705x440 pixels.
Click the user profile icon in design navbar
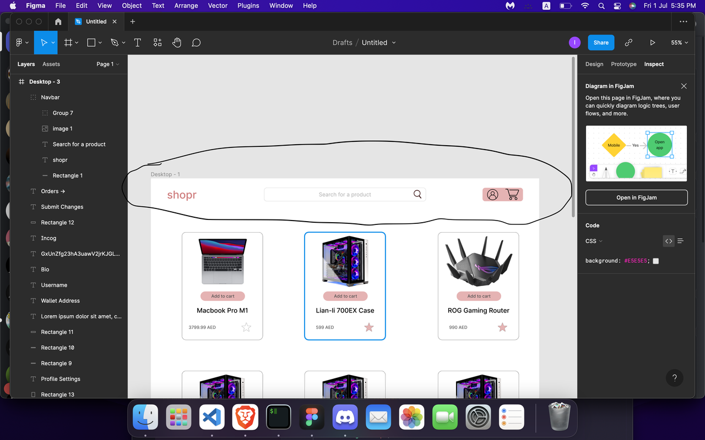coord(492,195)
